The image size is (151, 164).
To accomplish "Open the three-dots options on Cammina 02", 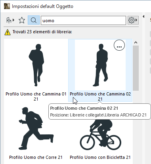I will click(x=119, y=45).
